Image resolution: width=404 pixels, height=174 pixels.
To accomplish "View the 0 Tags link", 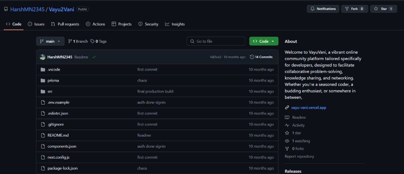I will click(x=98, y=41).
